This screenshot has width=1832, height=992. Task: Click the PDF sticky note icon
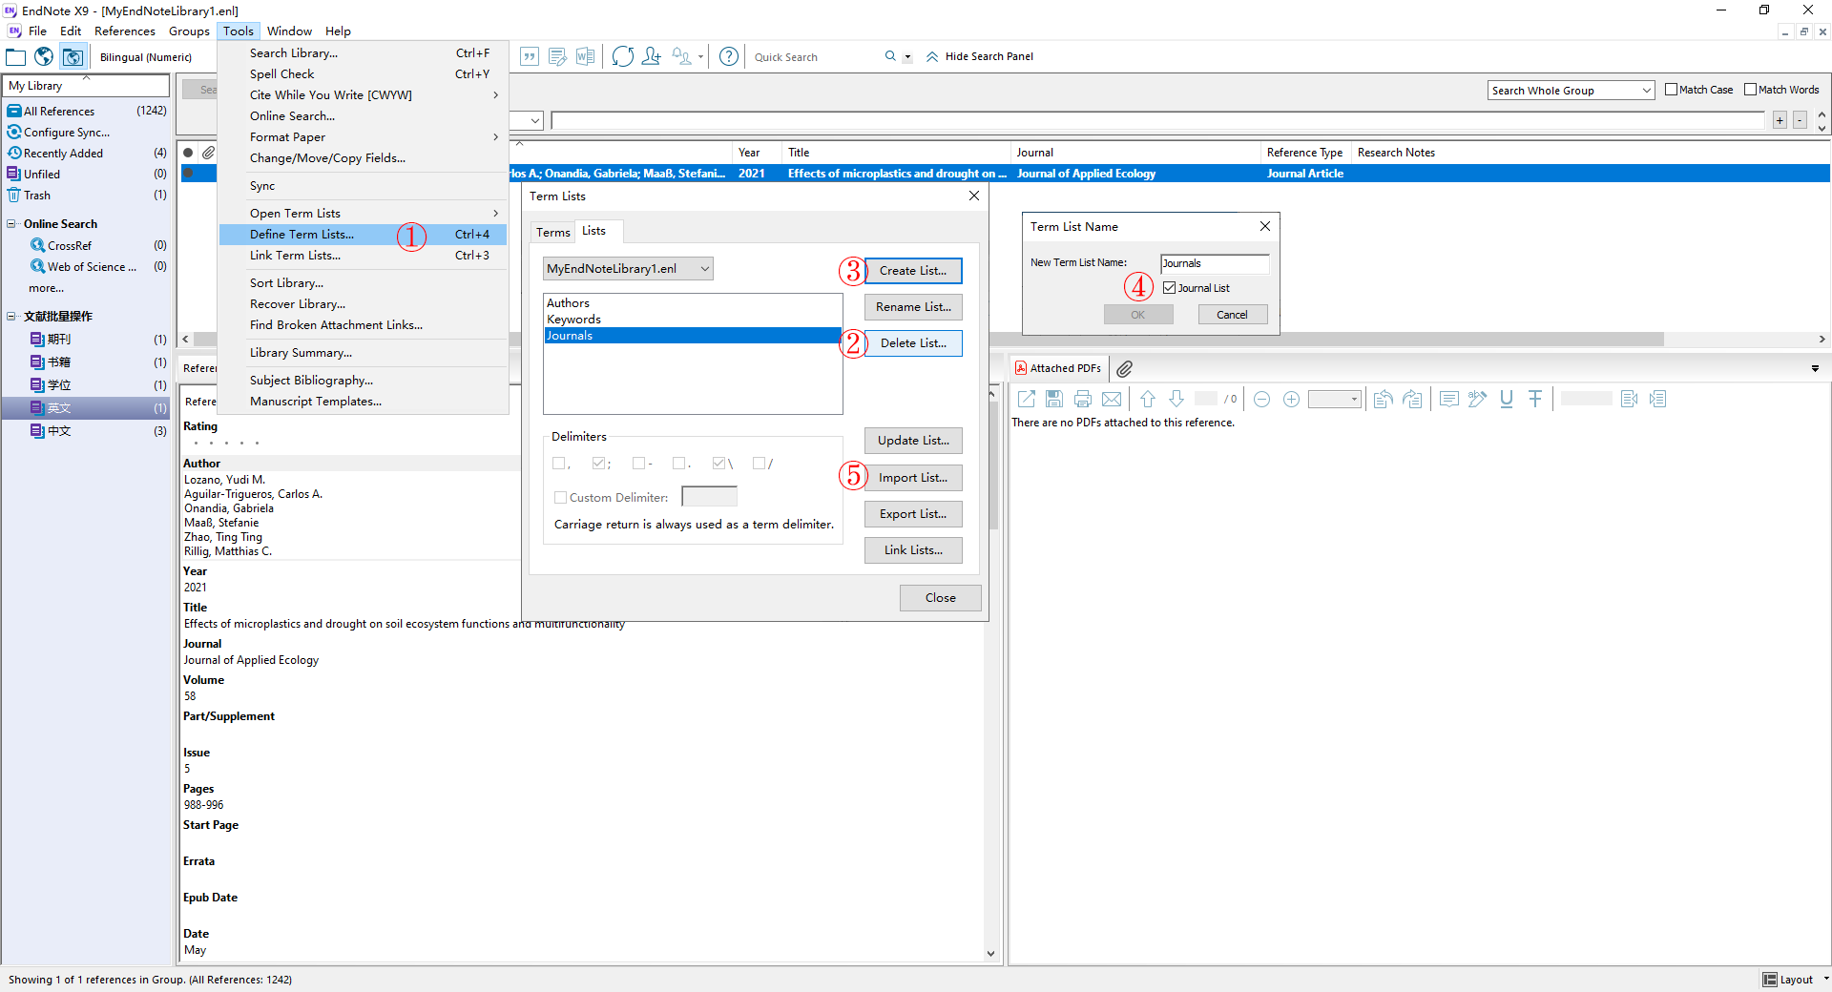click(1449, 400)
